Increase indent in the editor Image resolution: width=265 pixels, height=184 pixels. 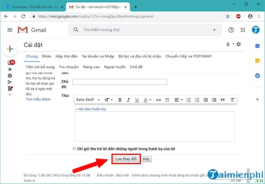coord(214,100)
